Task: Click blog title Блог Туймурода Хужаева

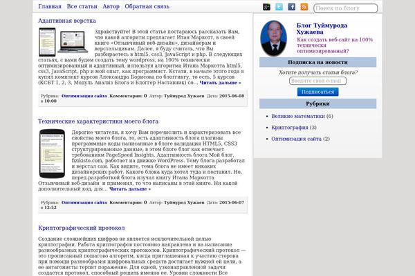Action: point(322,29)
